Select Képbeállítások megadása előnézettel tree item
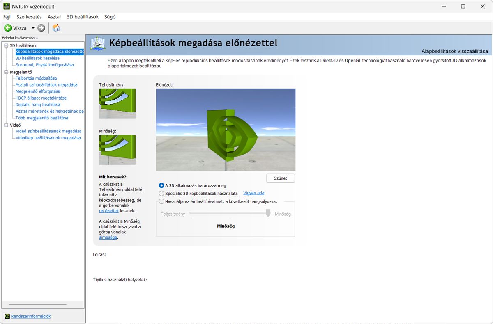The height and width of the screenshot is (324, 493). pos(49,52)
